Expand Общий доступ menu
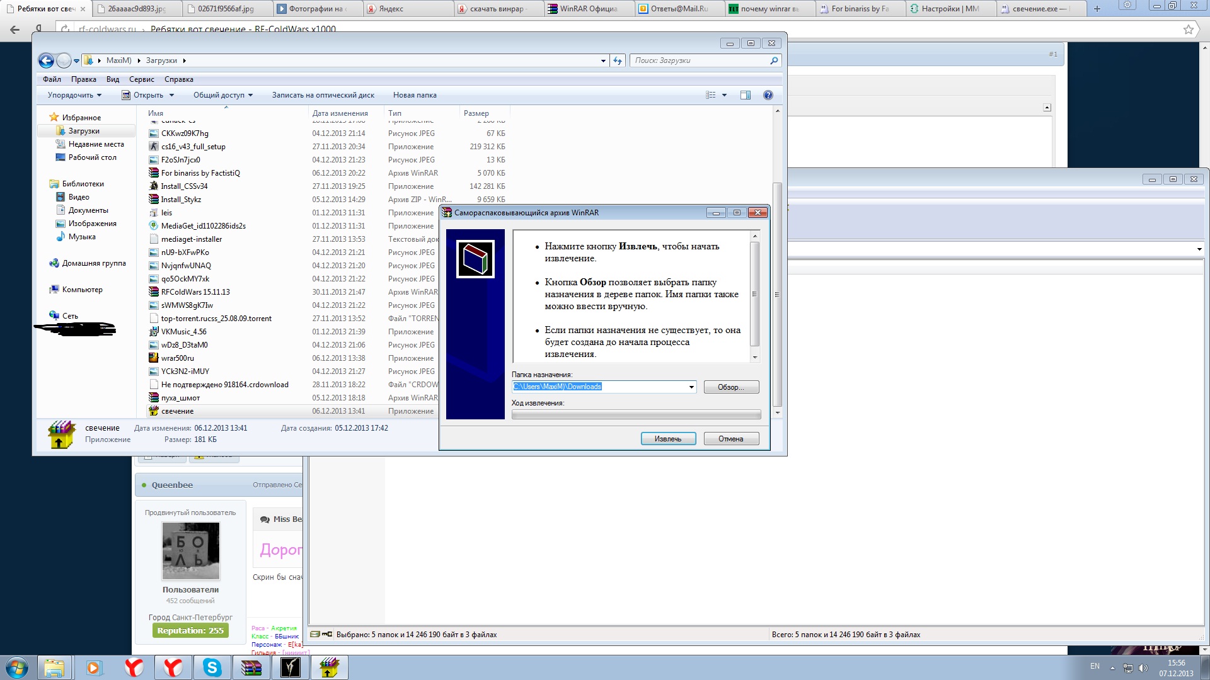The width and height of the screenshot is (1210, 680). (x=222, y=95)
